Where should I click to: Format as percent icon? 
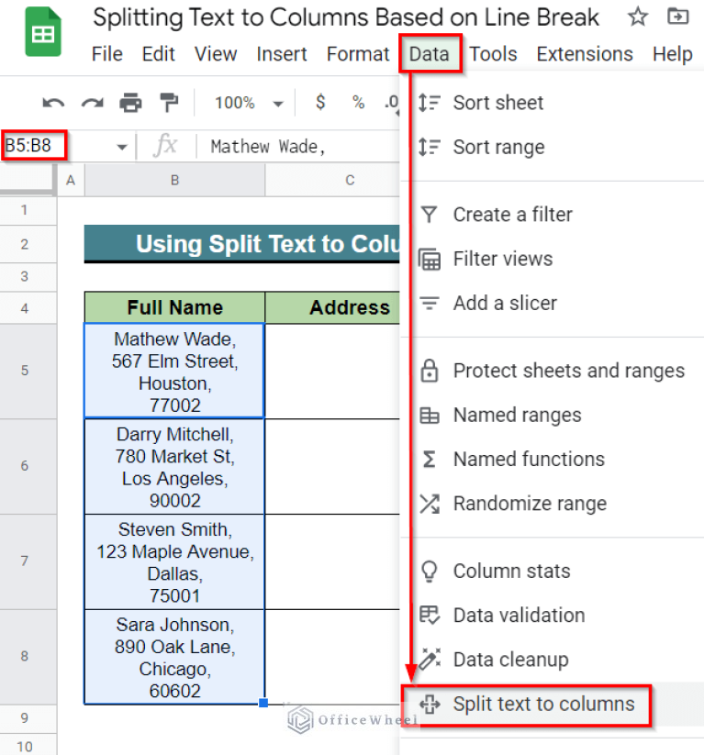(358, 103)
